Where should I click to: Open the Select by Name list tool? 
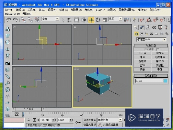70,20
